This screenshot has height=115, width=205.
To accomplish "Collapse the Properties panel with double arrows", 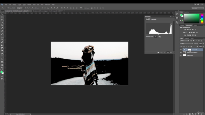I will (x=171, y=17).
